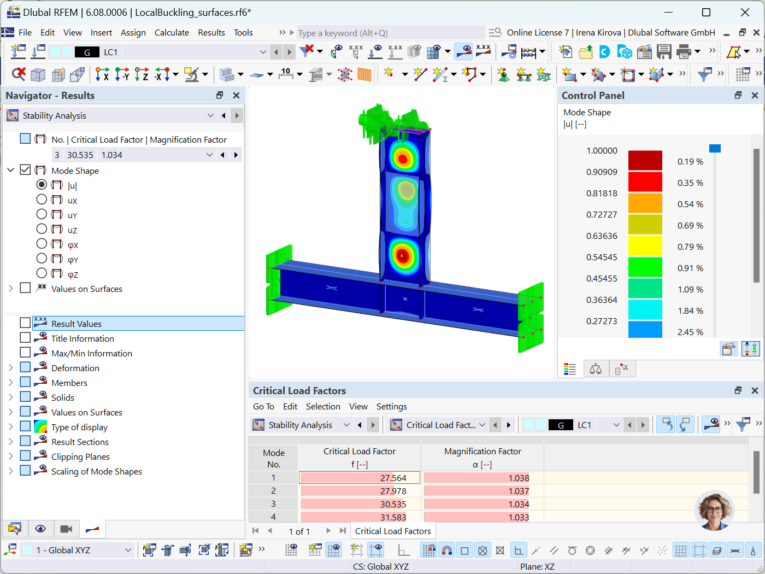
Task: Click the Go To button in Critical Load Factors
Action: tap(263, 407)
